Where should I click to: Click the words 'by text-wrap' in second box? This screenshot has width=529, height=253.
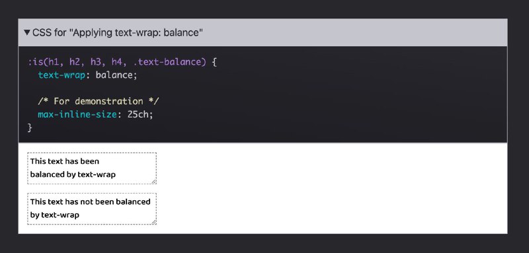tap(55, 215)
